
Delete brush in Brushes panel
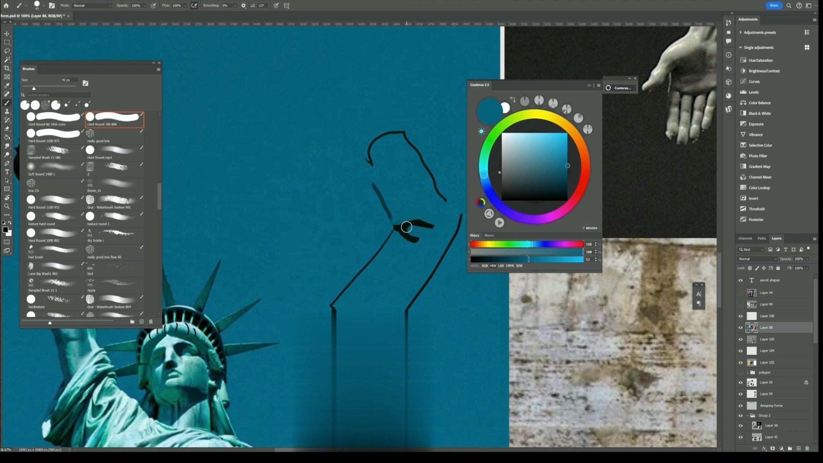click(x=150, y=322)
